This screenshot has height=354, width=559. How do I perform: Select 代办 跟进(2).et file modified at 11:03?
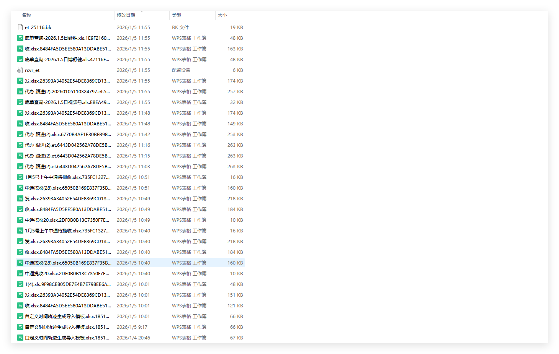68,167
